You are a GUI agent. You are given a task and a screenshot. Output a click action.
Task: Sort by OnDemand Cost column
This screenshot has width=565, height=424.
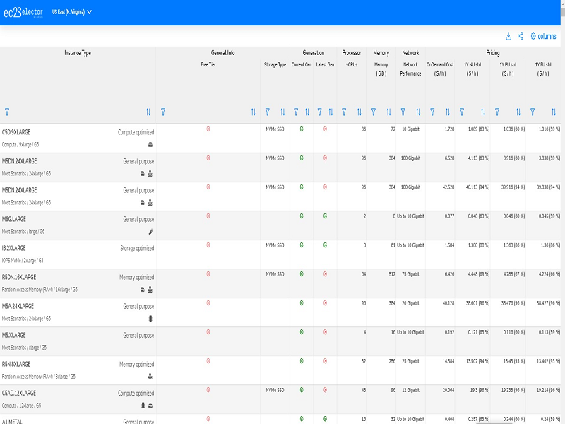click(448, 112)
